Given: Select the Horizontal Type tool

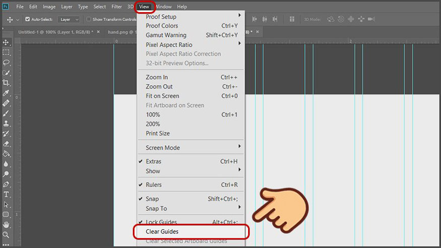Looking at the screenshot, I should click(6, 195).
